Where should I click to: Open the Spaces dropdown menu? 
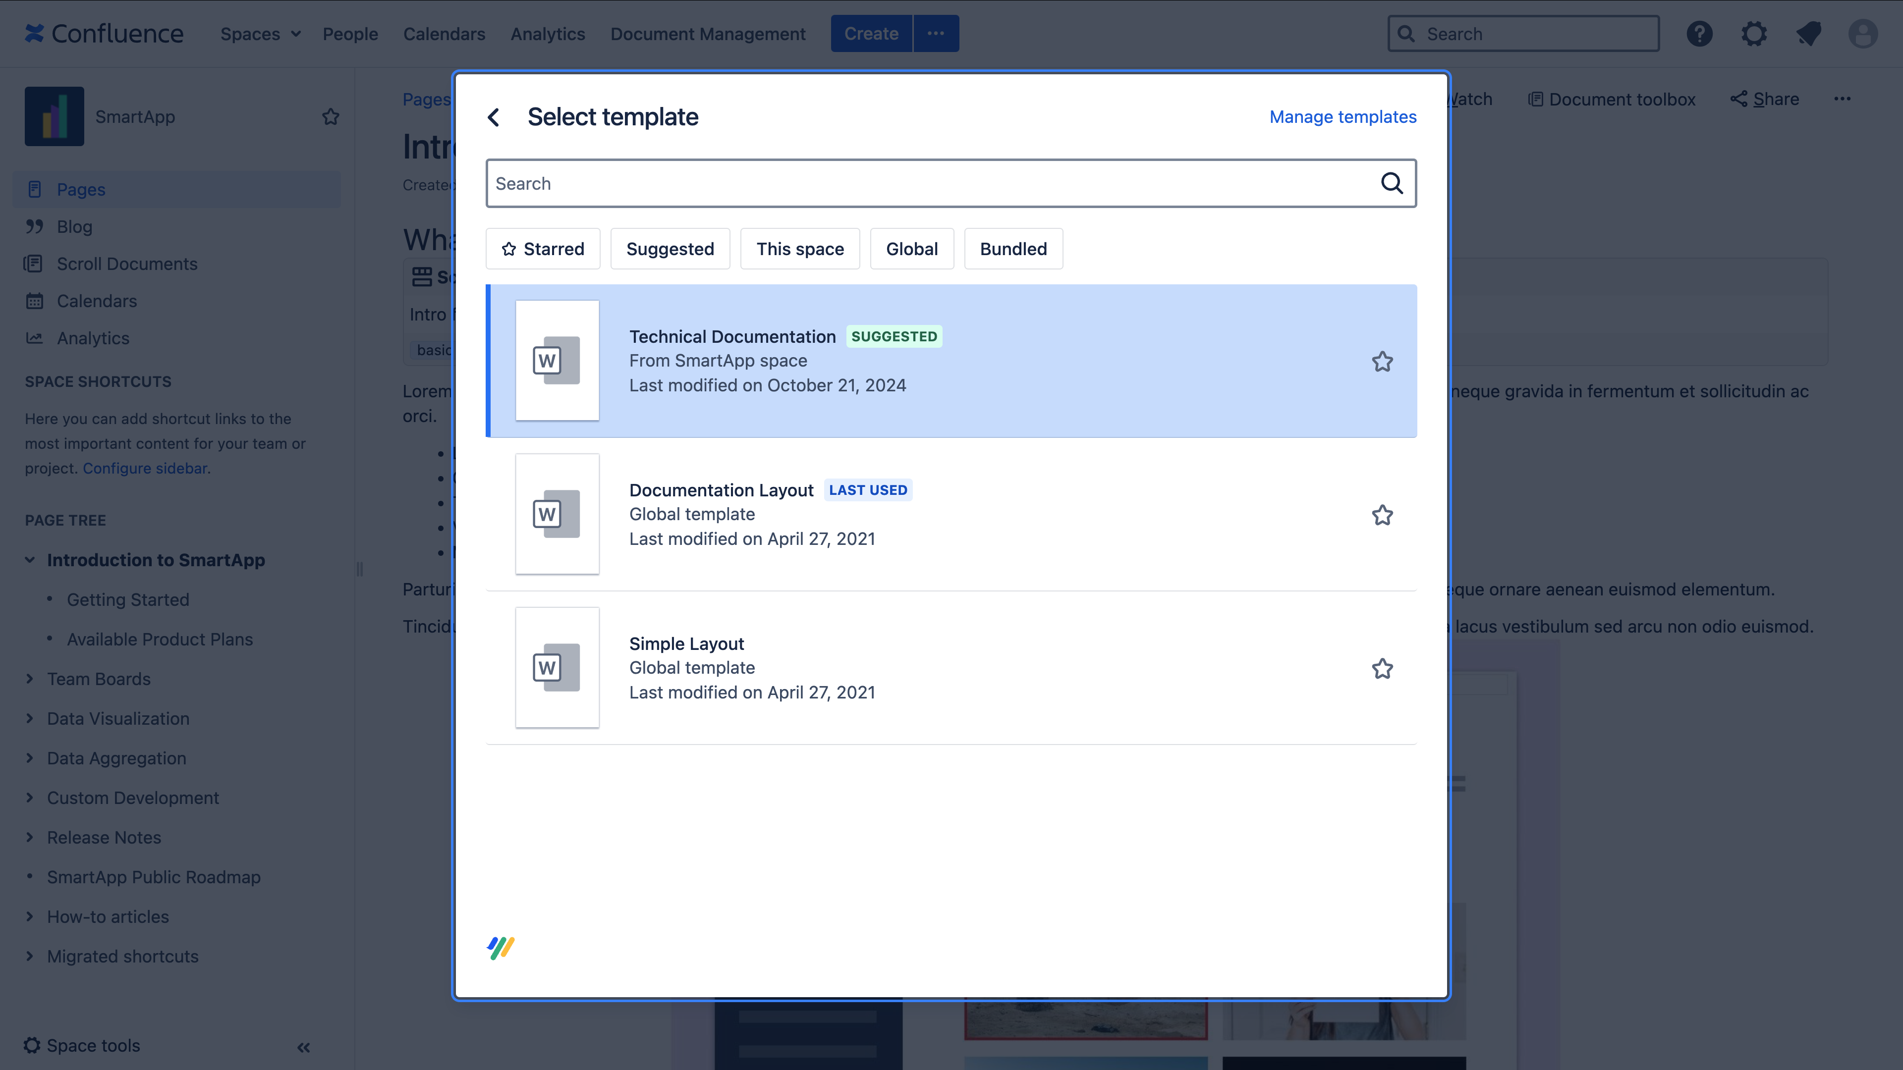pyautogui.click(x=260, y=34)
